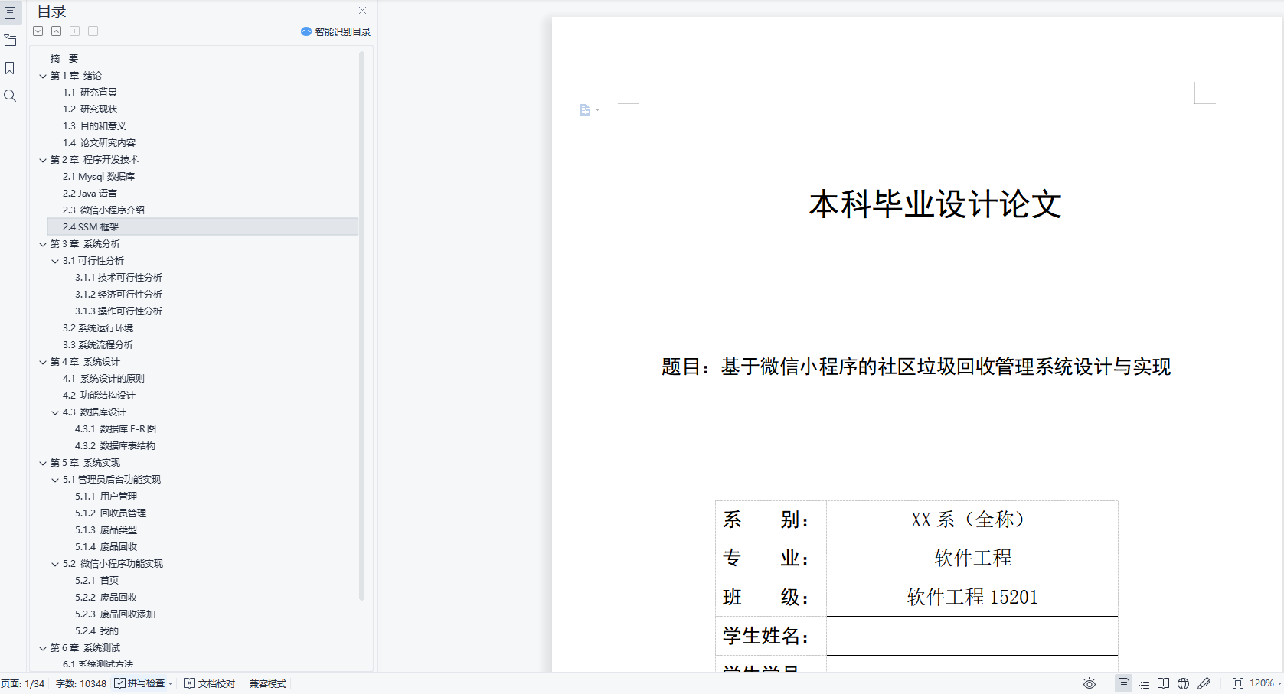Collapse 3.1 可行性分析 node
Viewport: 1284px width, 694px height.
click(55, 261)
